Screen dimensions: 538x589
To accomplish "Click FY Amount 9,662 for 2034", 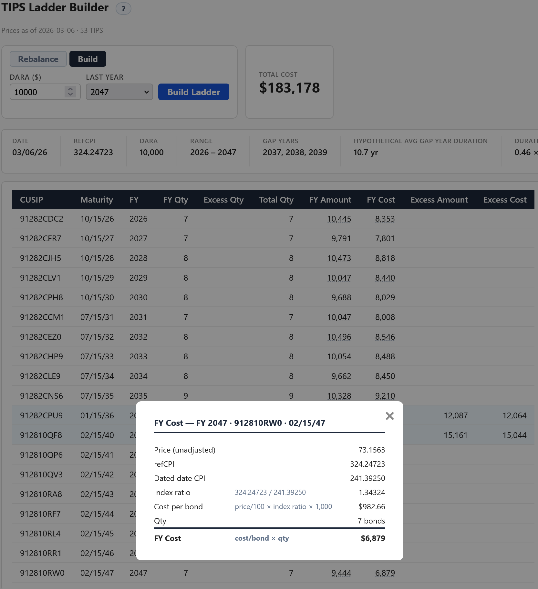I will click(341, 376).
